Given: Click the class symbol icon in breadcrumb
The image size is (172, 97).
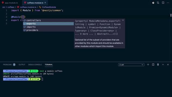Looking at the screenshot, I should click(40, 7).
